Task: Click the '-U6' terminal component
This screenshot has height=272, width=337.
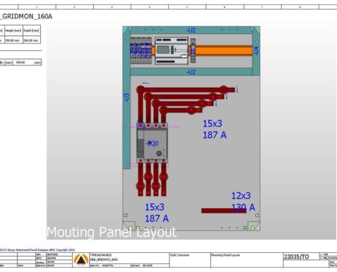Action: click(x=193, y=51)
